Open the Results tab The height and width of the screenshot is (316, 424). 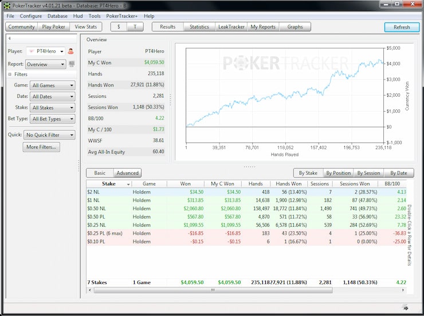coord(168,27)
